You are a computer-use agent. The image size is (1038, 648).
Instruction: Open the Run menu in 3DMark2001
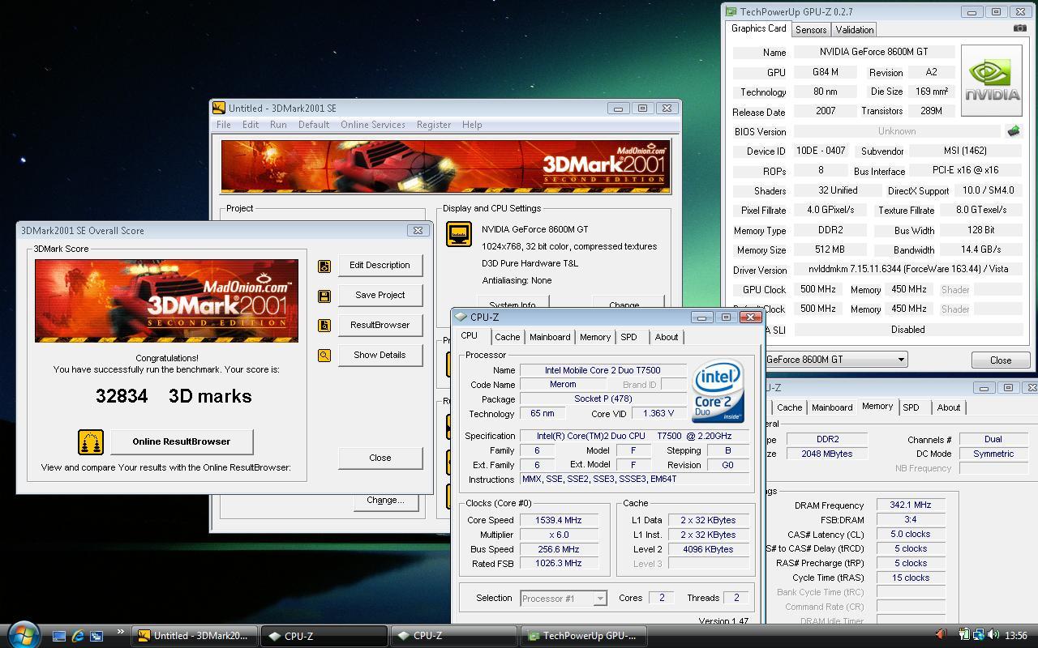pyautogui.click(x=278, y=125)
